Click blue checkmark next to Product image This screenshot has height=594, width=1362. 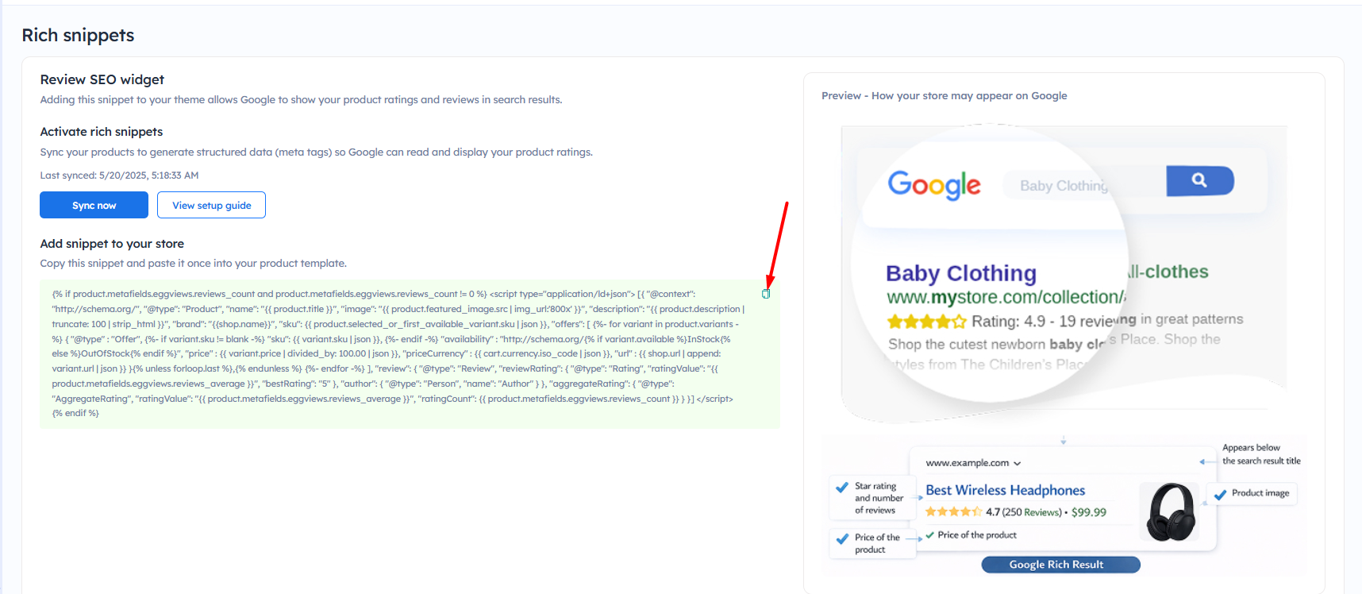(x=1220, y=494)
